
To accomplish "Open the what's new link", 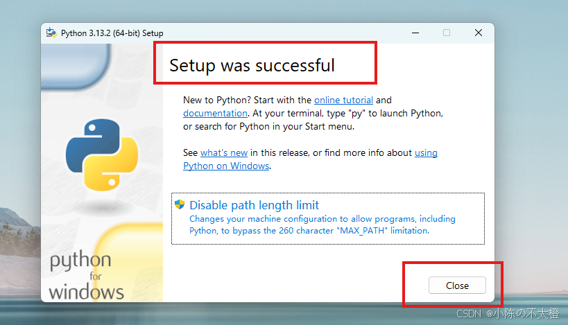I will click(x=224, y=152).
